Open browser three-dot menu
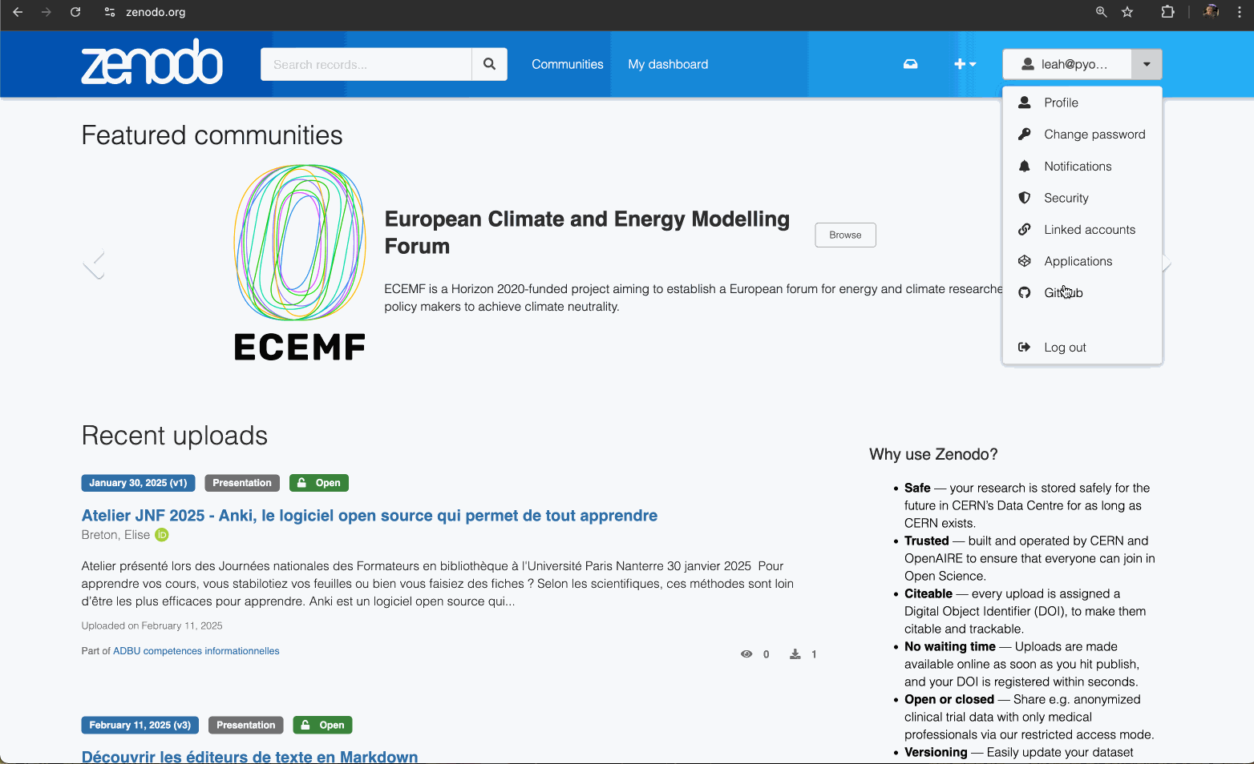The width and height of the screenshot is (1254, 764). (1240, 12)
